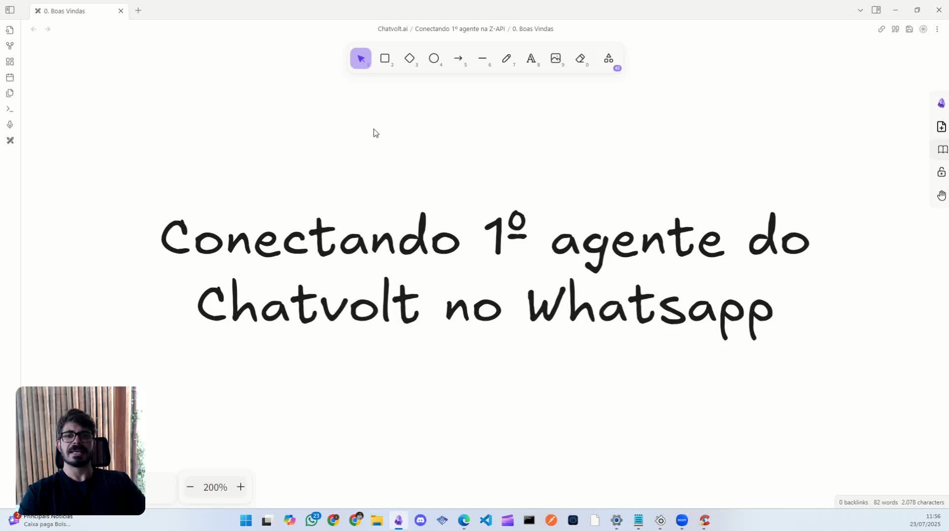Toggle the left sidebar open
Image resolution: width=949 pixels, height=531 pixels.
(x=10, y=9)
